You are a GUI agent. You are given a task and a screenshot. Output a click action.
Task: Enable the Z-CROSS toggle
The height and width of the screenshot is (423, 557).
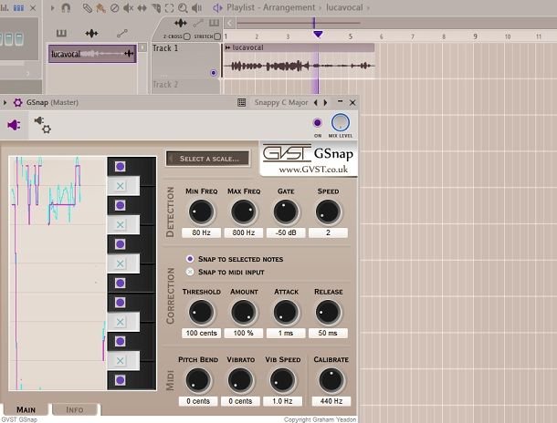(187, 36)
